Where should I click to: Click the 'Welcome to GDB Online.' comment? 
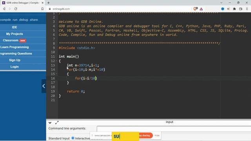coord(81,22)
